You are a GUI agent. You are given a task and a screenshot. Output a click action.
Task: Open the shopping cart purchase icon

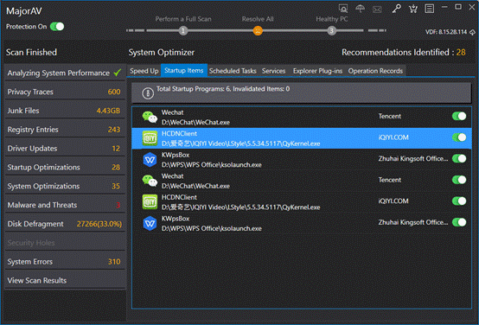(413, 9)
